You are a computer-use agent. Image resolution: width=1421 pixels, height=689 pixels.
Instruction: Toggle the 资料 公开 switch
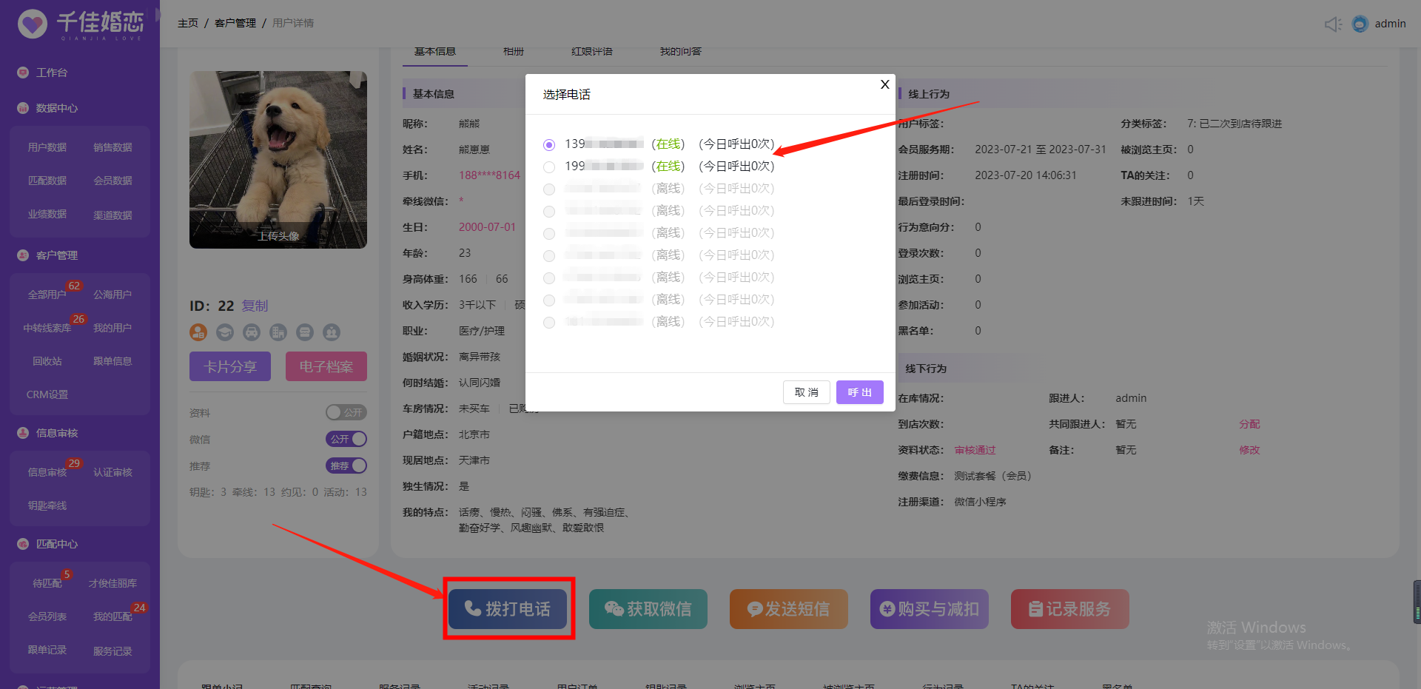(x=346, y=412)
